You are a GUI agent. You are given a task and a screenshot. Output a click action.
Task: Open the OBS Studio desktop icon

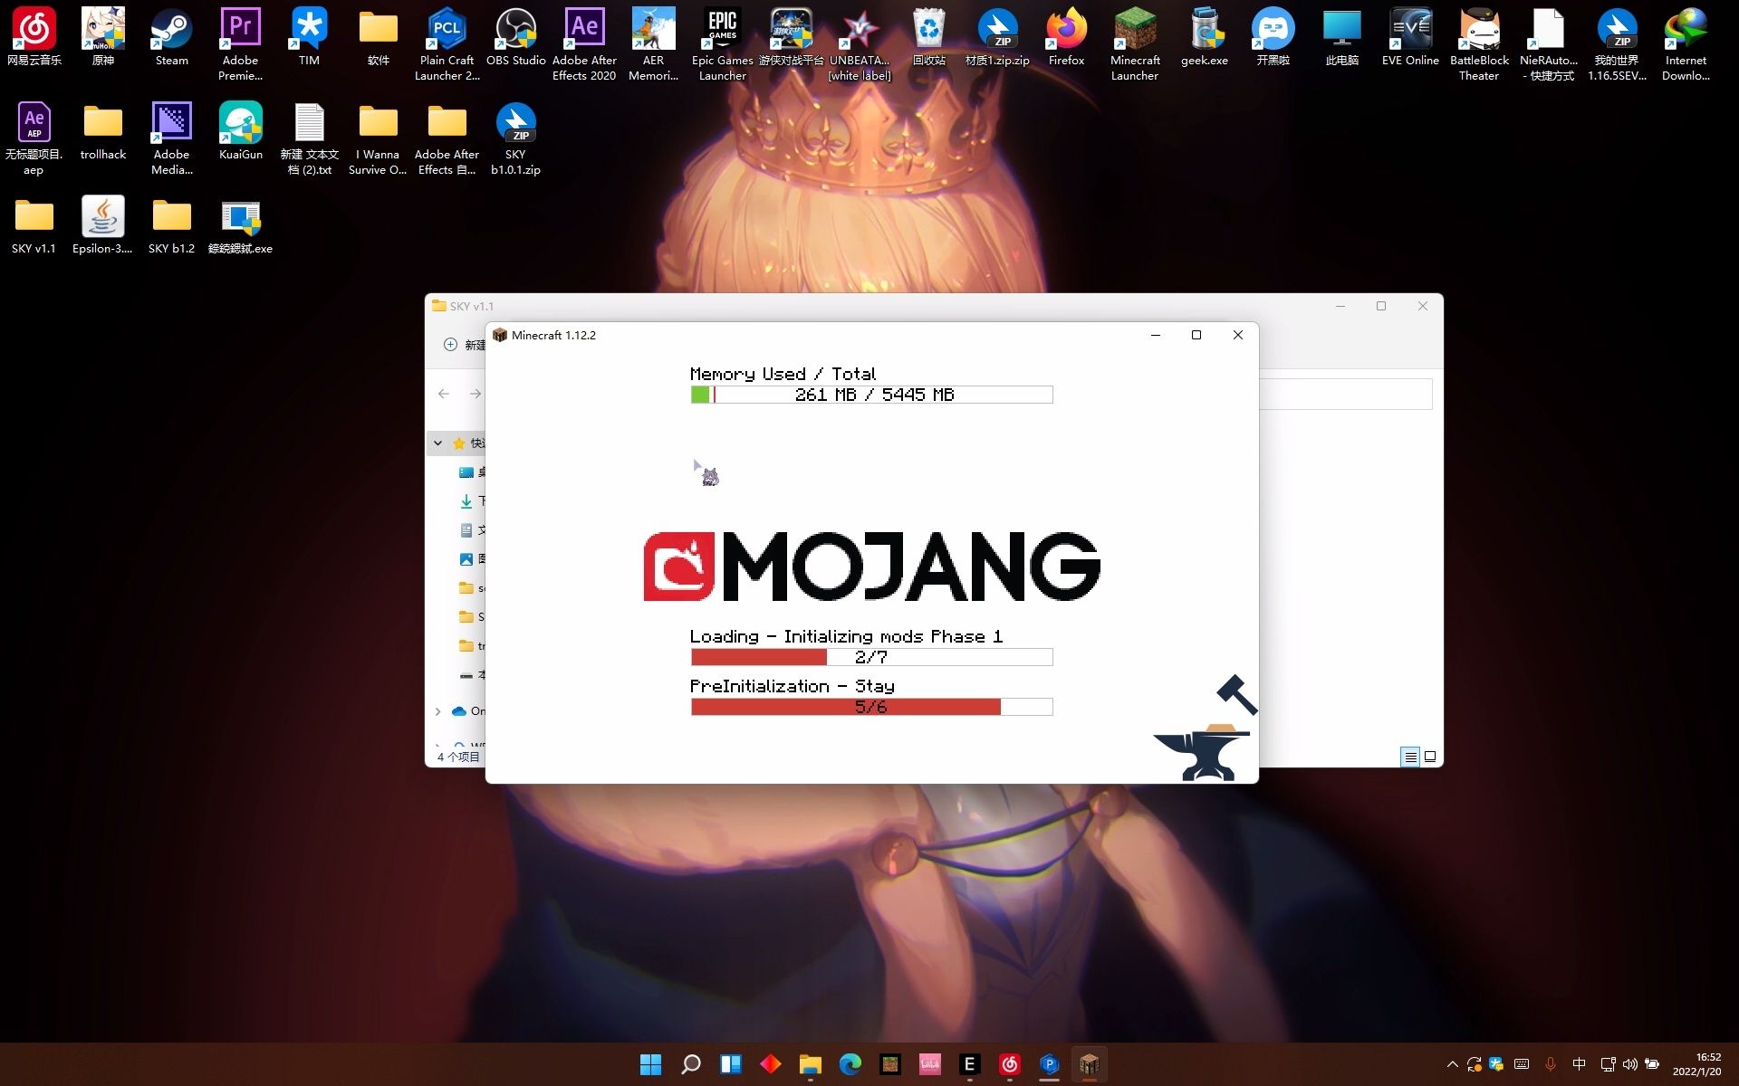pyautogui.click(x=515, y=36)
